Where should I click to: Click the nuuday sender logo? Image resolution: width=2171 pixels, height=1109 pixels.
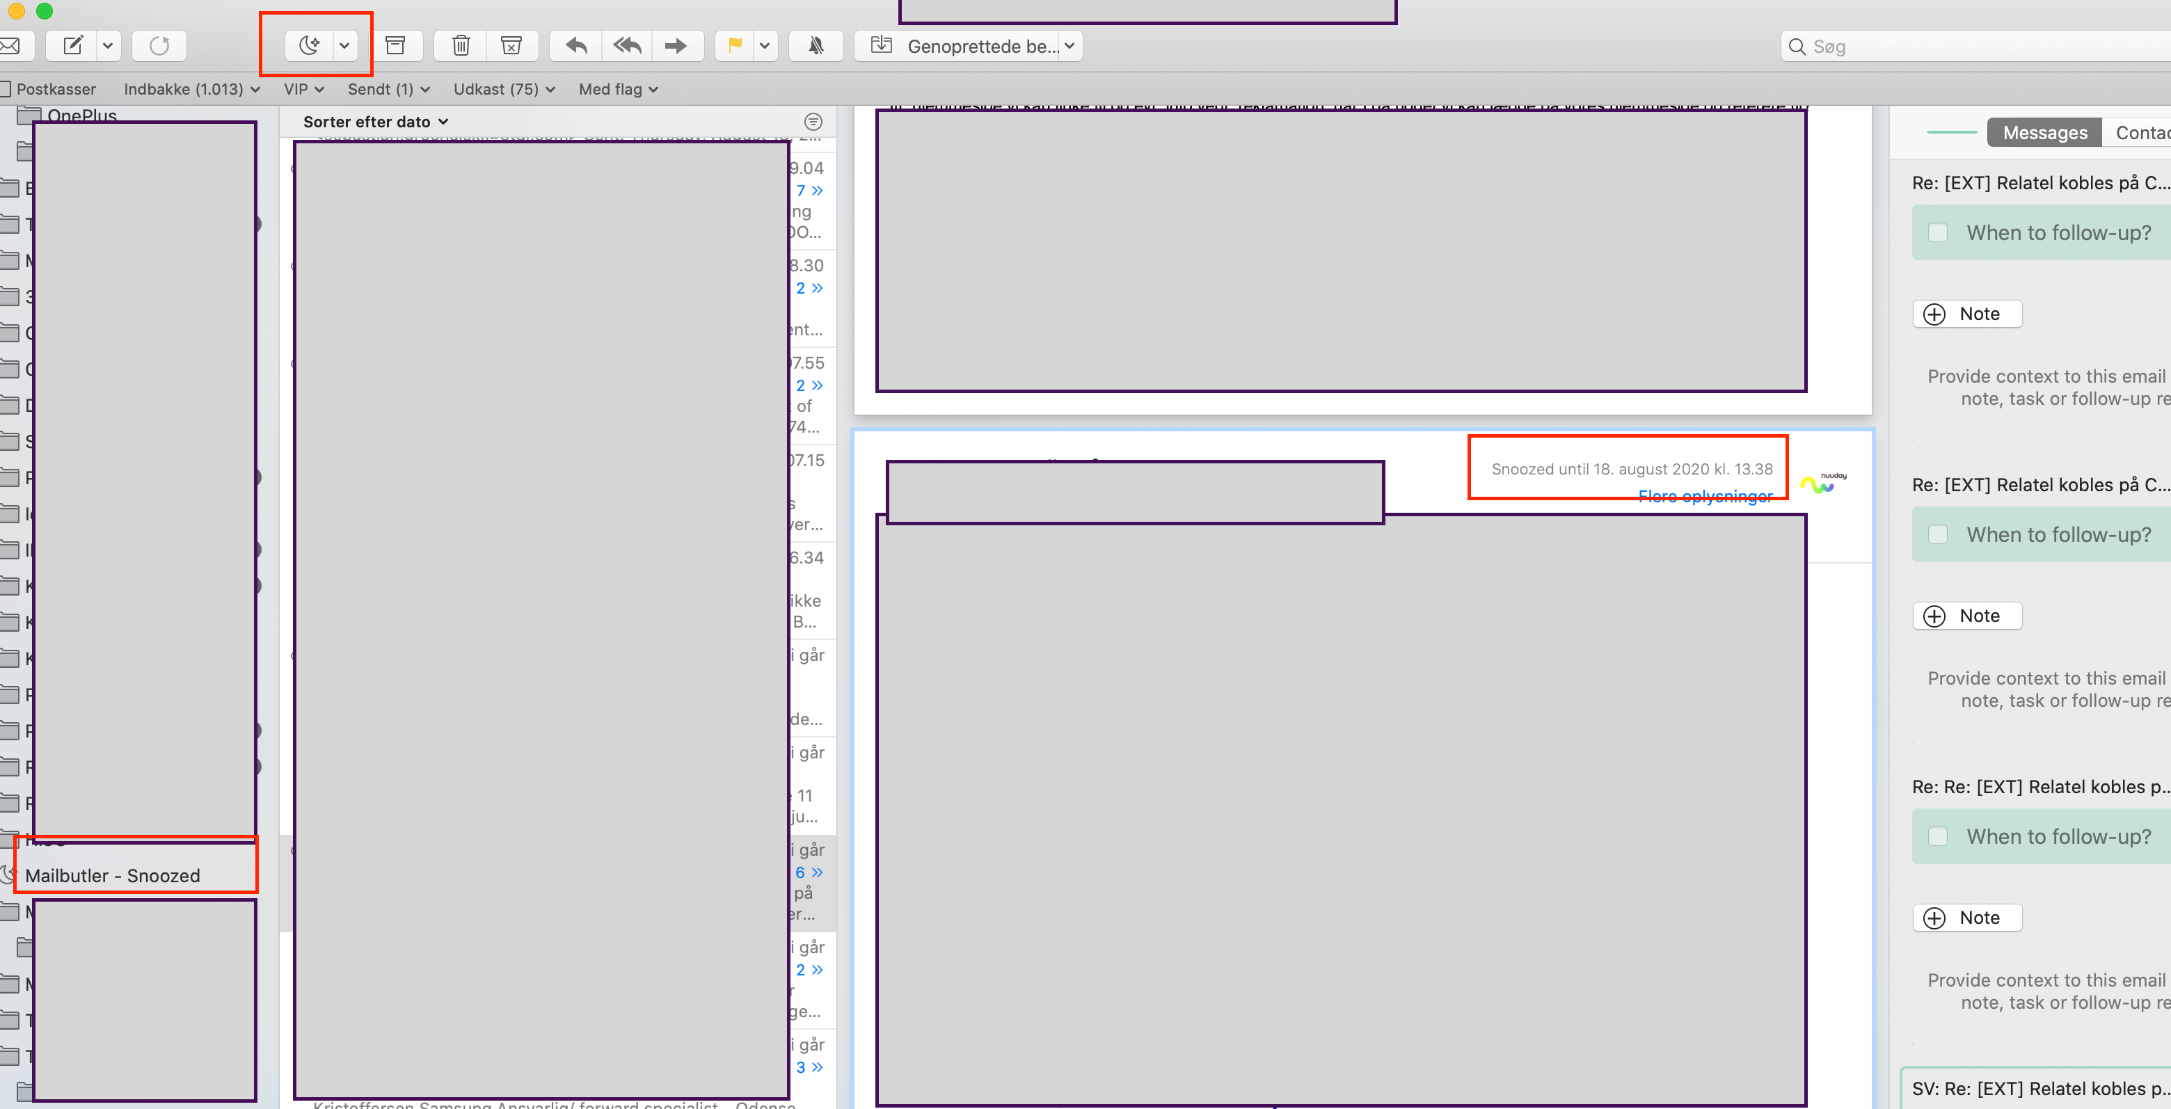coord(1823,482)
